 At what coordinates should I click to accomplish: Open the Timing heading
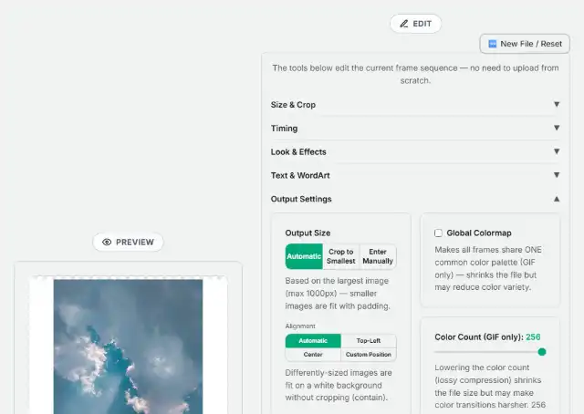pyautogui.click(x=284, y=129)
